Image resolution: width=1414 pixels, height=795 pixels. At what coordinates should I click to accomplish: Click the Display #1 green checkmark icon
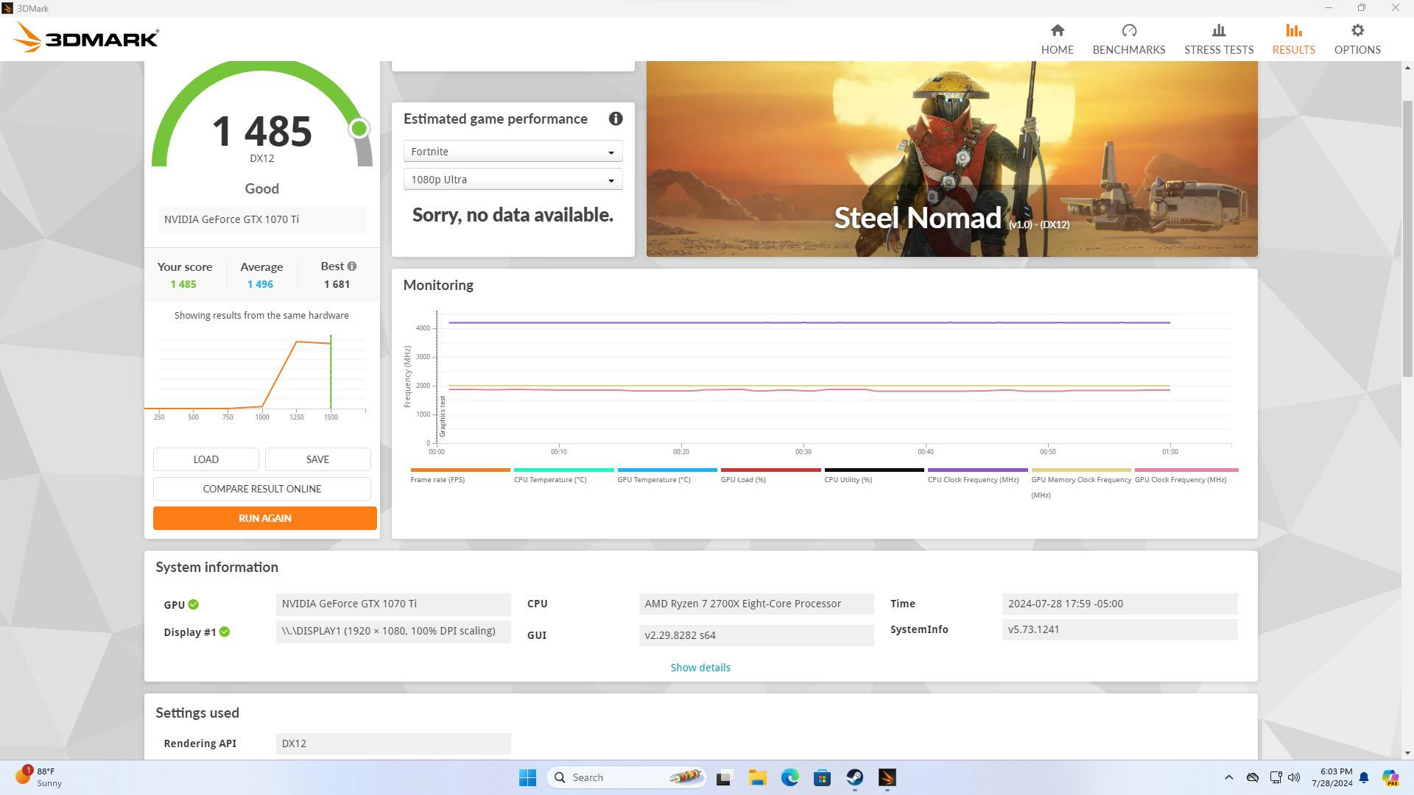pos(225,632)
